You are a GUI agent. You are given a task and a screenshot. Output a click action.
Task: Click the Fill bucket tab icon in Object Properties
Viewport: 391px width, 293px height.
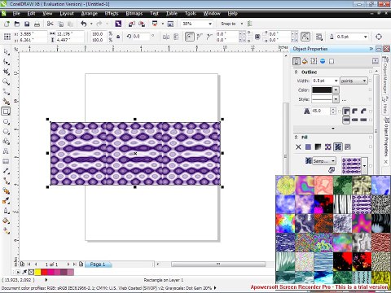coord(305,61)
